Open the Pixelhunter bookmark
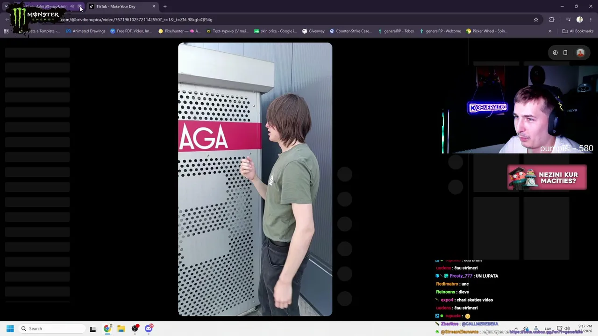 coord(179,31)
